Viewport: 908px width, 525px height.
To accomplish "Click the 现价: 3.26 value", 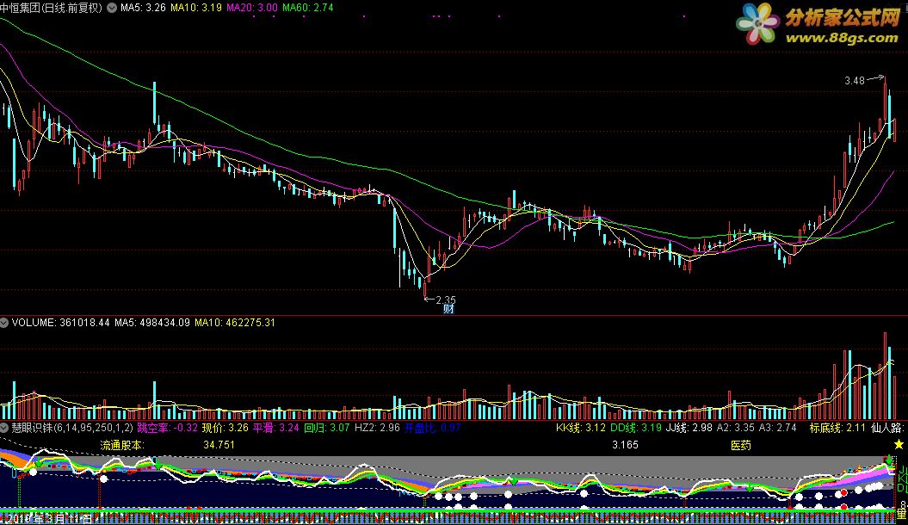I will pyautogui.click(x=225, y=428).
